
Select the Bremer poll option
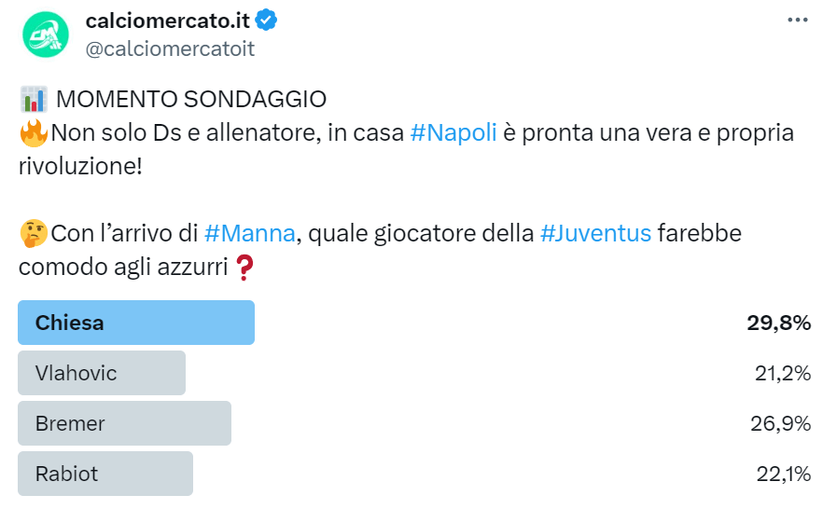click(124, 423)
